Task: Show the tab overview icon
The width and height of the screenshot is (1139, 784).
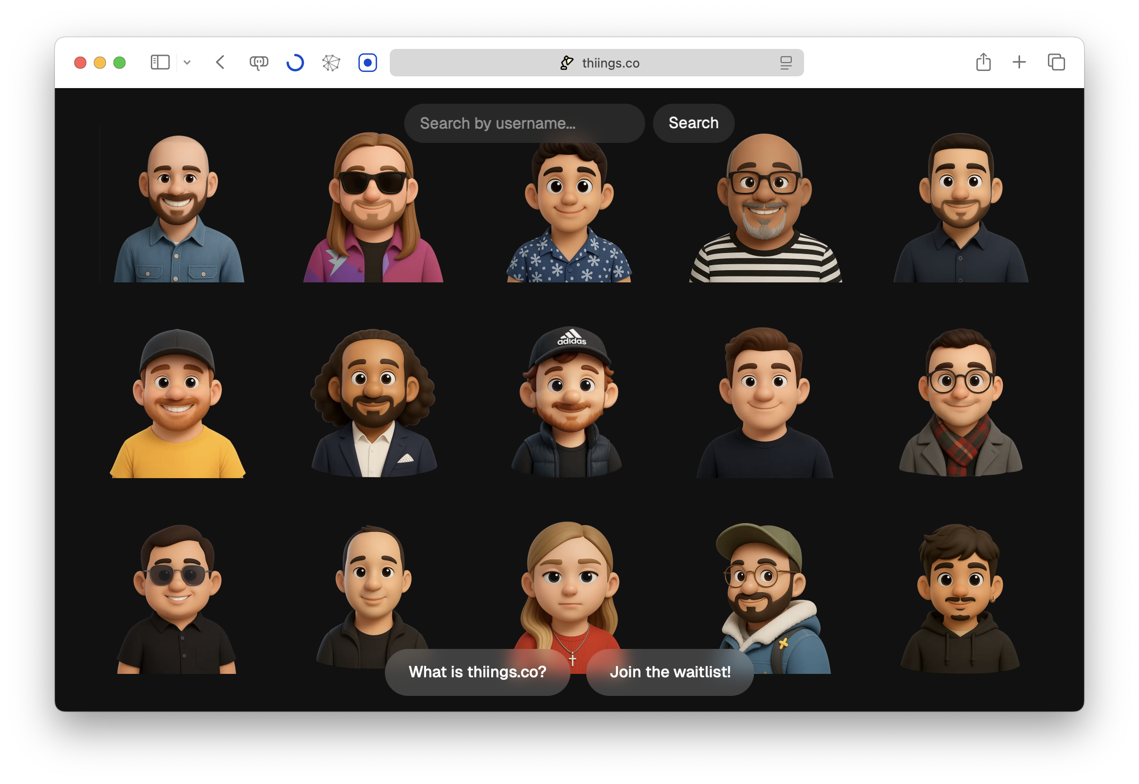Action: (1056, 62)
